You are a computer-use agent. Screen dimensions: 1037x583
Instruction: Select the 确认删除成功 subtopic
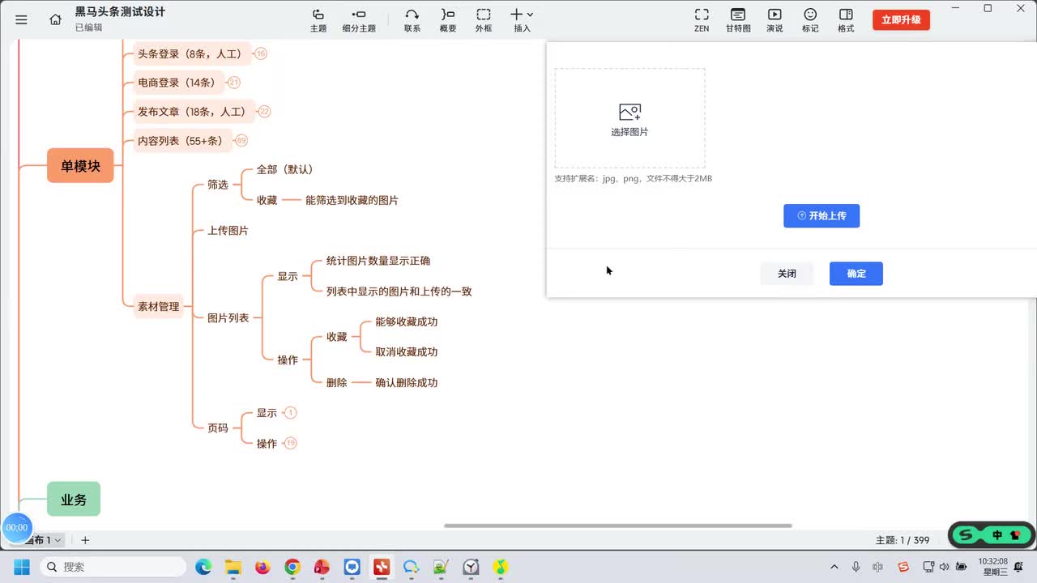pyautogui.click(x=406, y=382)
